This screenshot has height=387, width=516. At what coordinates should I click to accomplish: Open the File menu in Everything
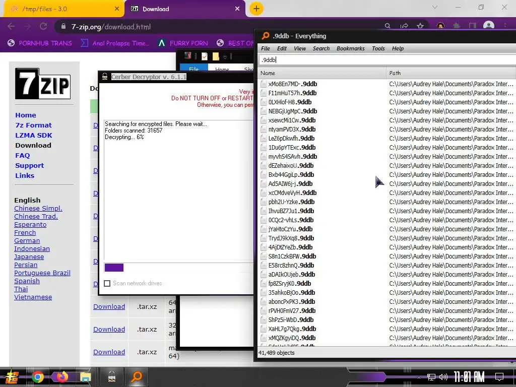tap(265, 48)
